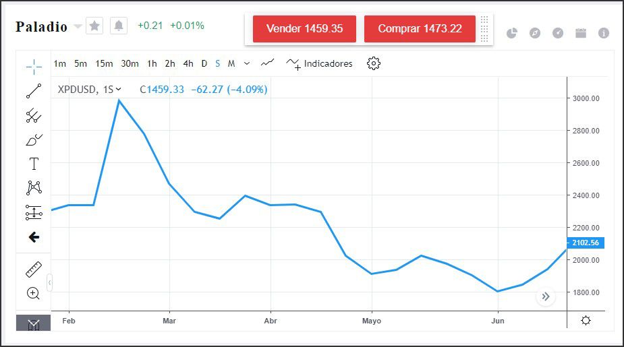The width and height of the screenshot is (624, 347).
Task: Select the 15m timeframe
Action: coord(104,64)
